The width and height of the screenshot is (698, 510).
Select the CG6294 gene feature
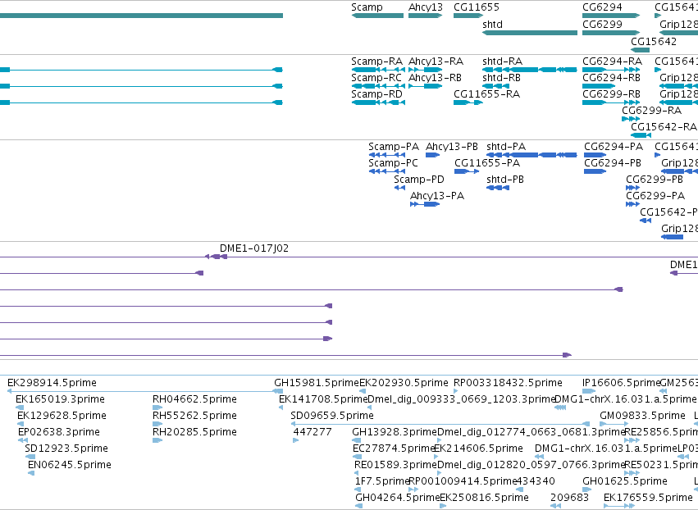pyautogui.click(x=611, y=16)
